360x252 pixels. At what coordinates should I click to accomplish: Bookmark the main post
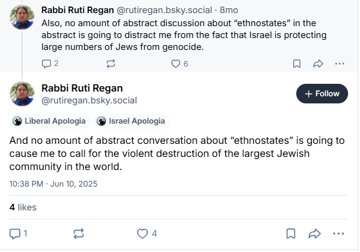tap(291, 234)
